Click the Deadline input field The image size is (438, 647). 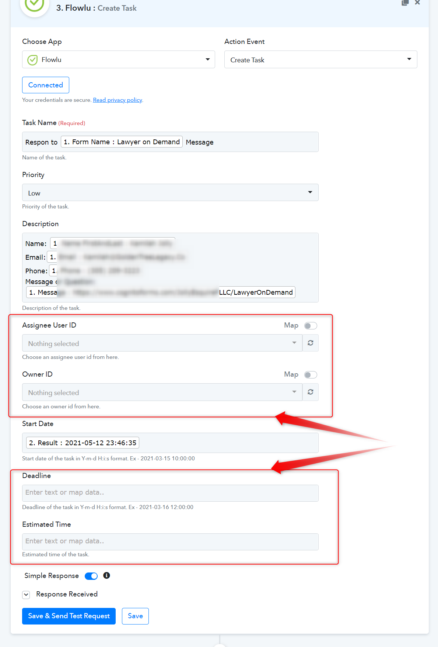point(170,493)
